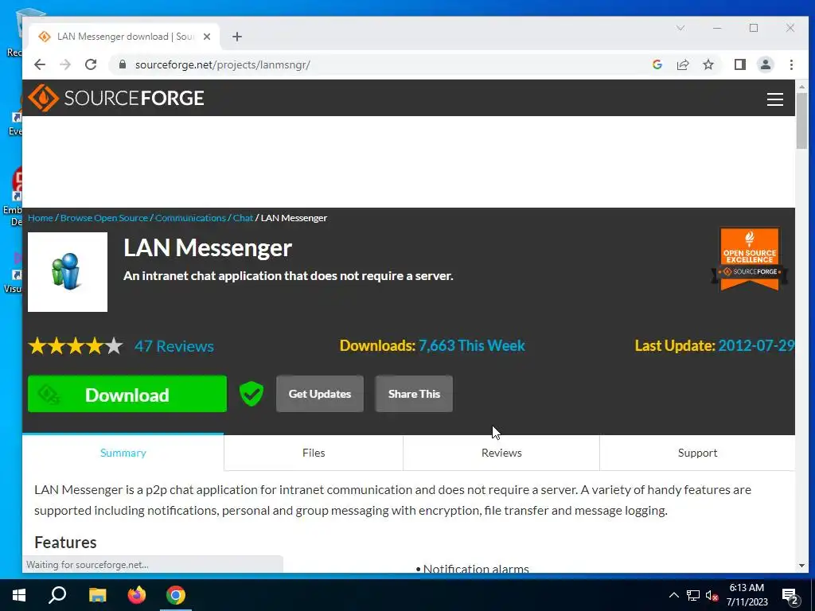Click the star rating display
Viewport: 815px width, 611px height.
pos(76,346)
